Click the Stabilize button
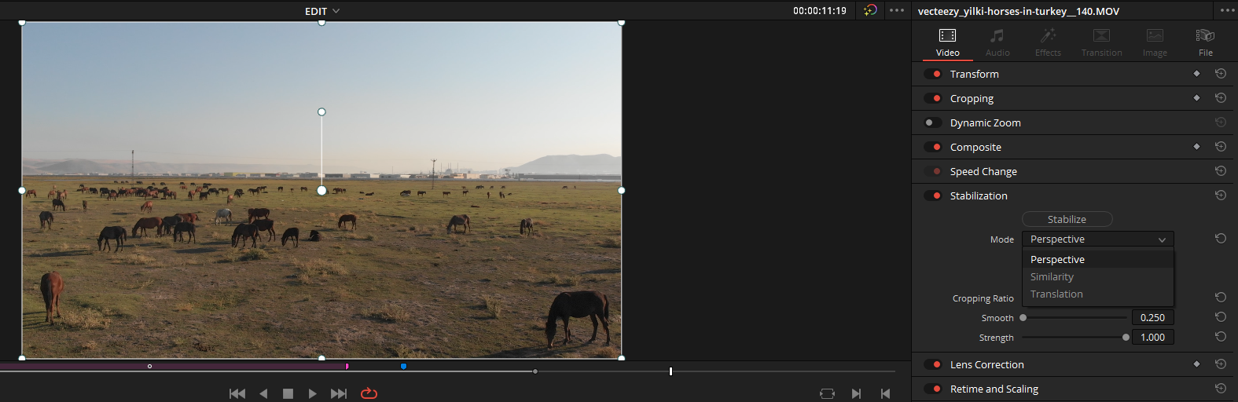 (x=1067, y=219)
